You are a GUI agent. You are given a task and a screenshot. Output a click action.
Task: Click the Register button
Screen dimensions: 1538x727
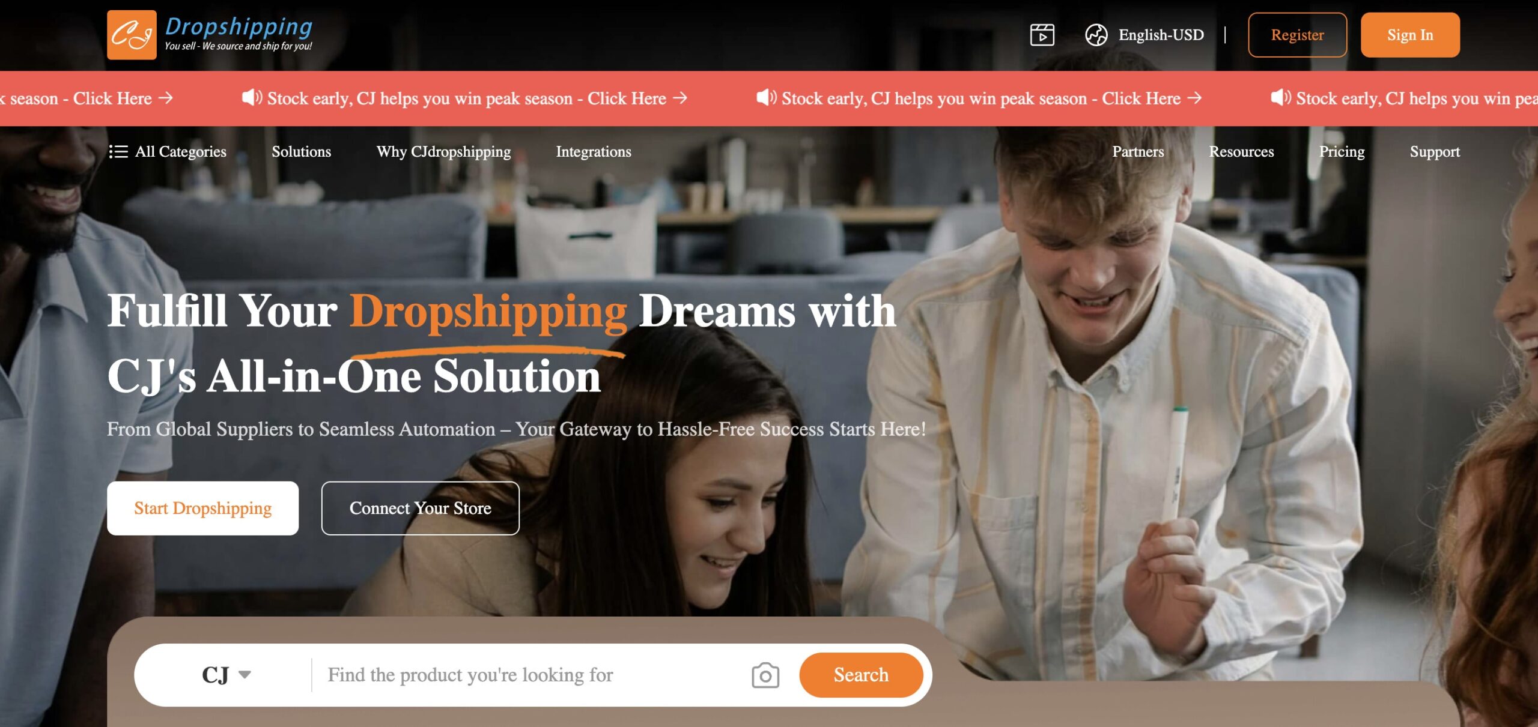tap(1297, 35)
